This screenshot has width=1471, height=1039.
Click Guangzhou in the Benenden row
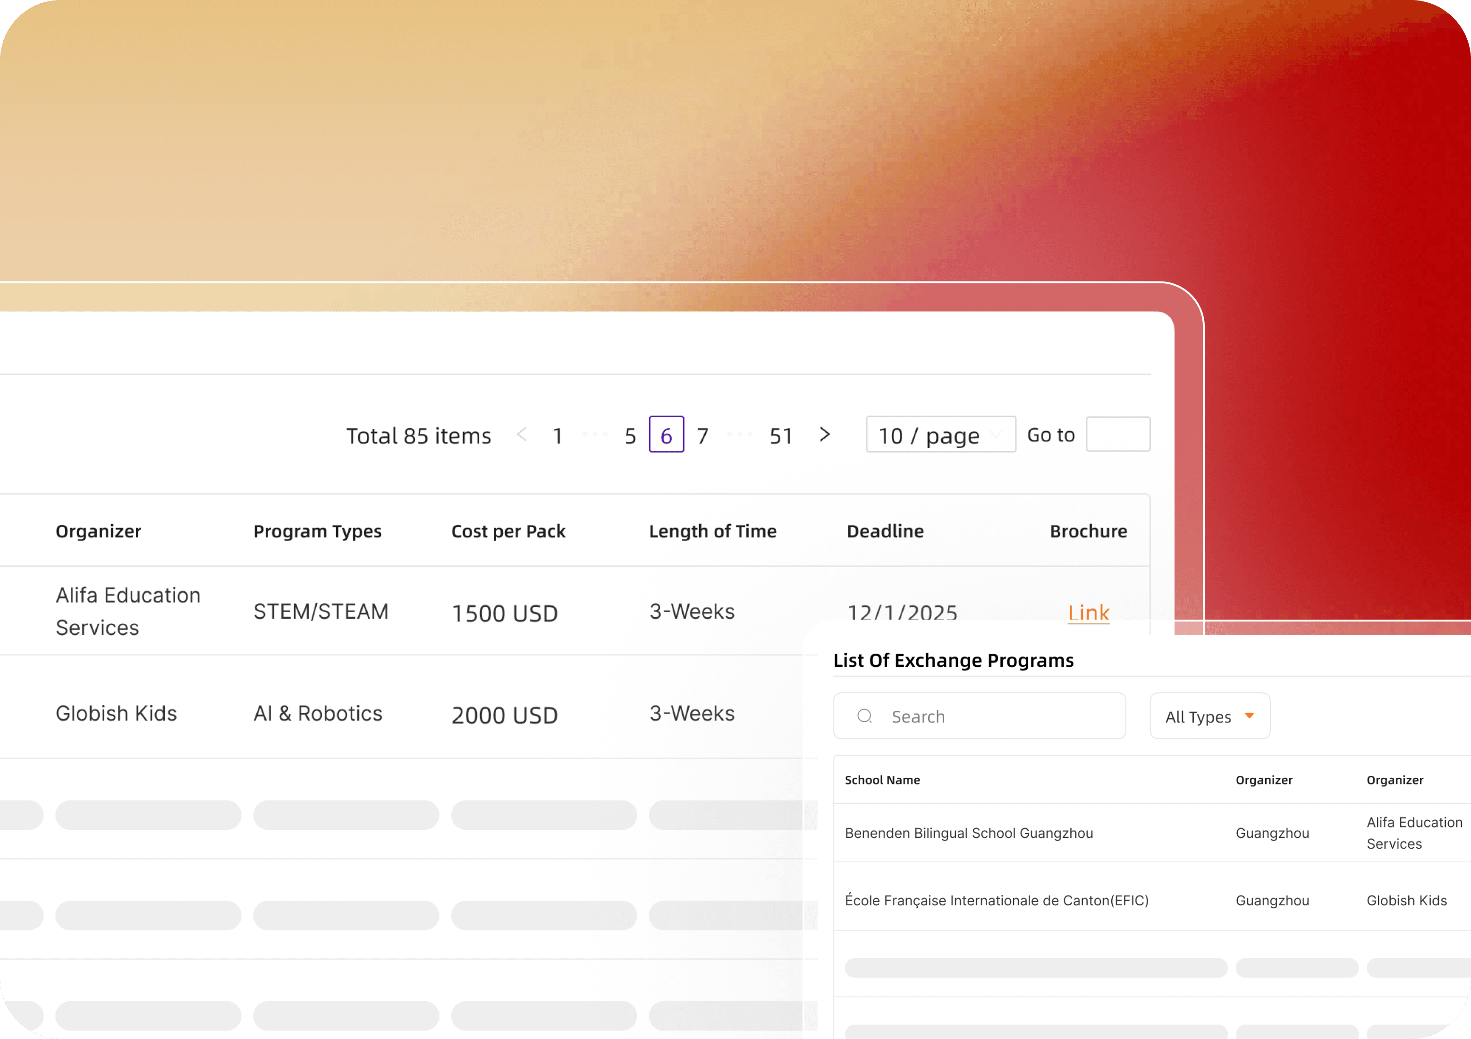(1272, 833)
